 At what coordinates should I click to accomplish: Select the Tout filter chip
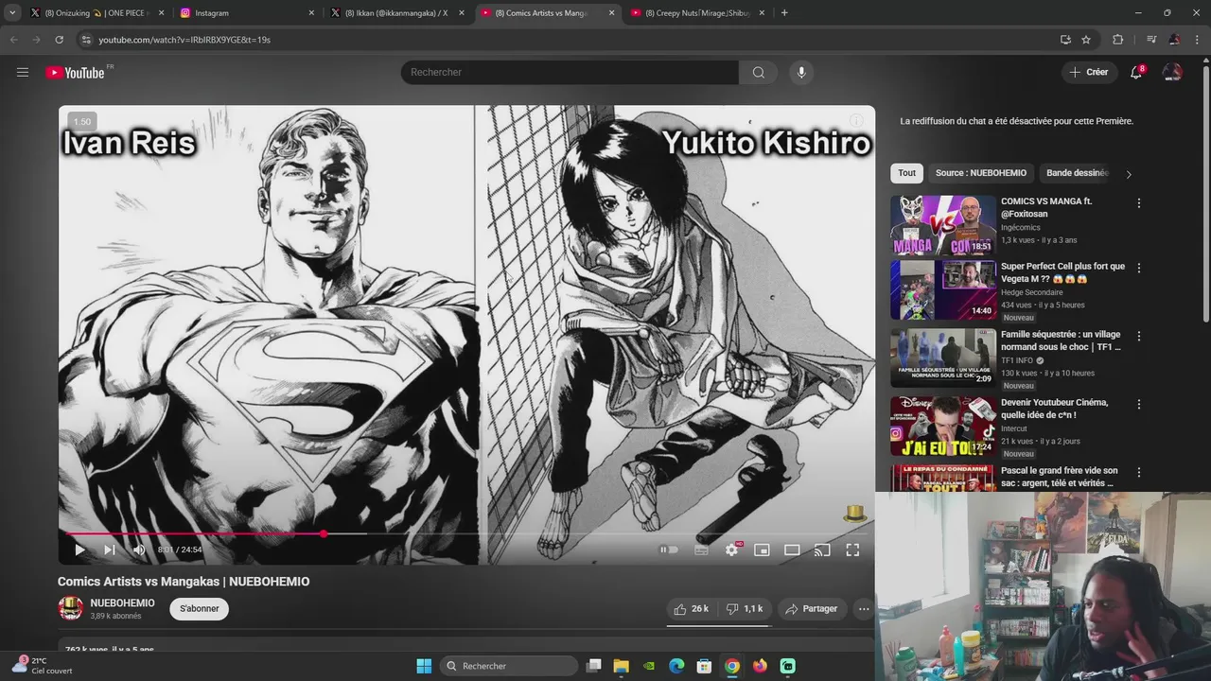[x=907, y=173]
